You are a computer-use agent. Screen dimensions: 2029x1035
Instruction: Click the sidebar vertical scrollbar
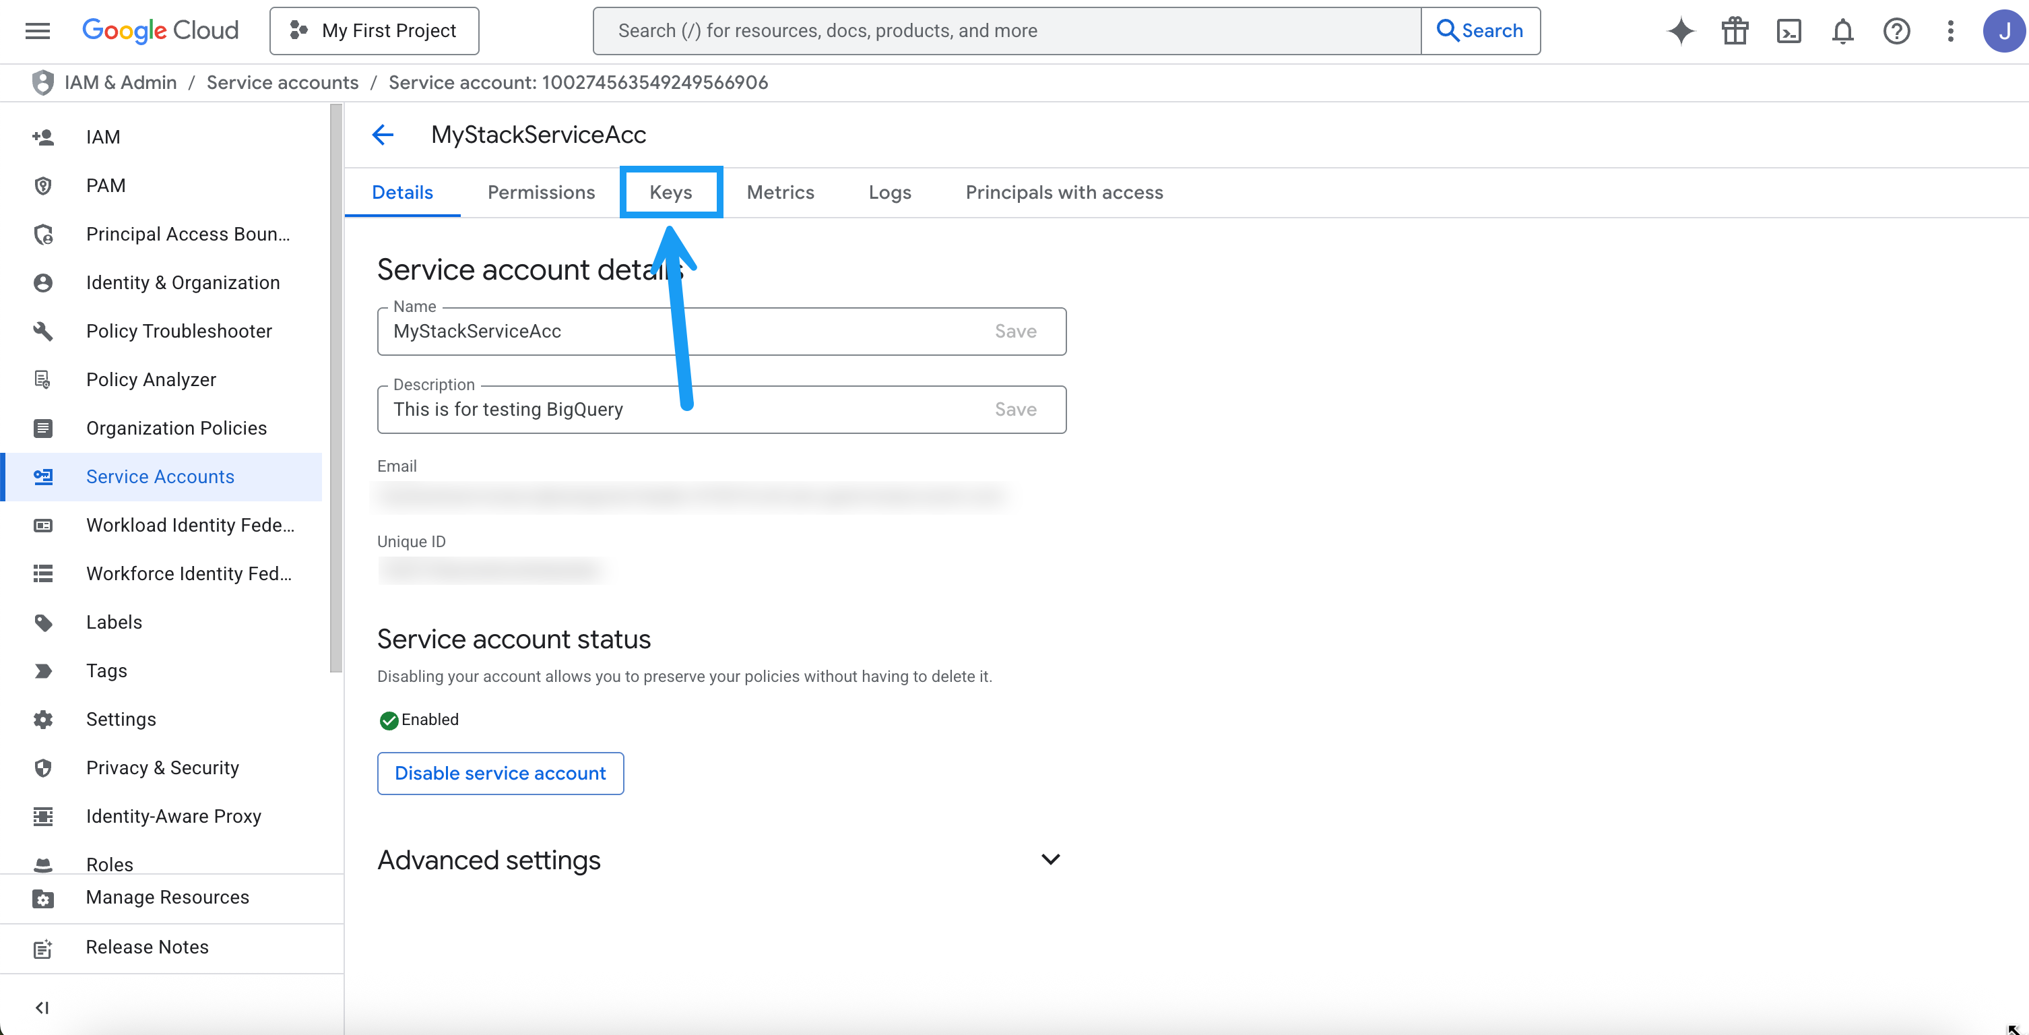[x=336, y=386]
